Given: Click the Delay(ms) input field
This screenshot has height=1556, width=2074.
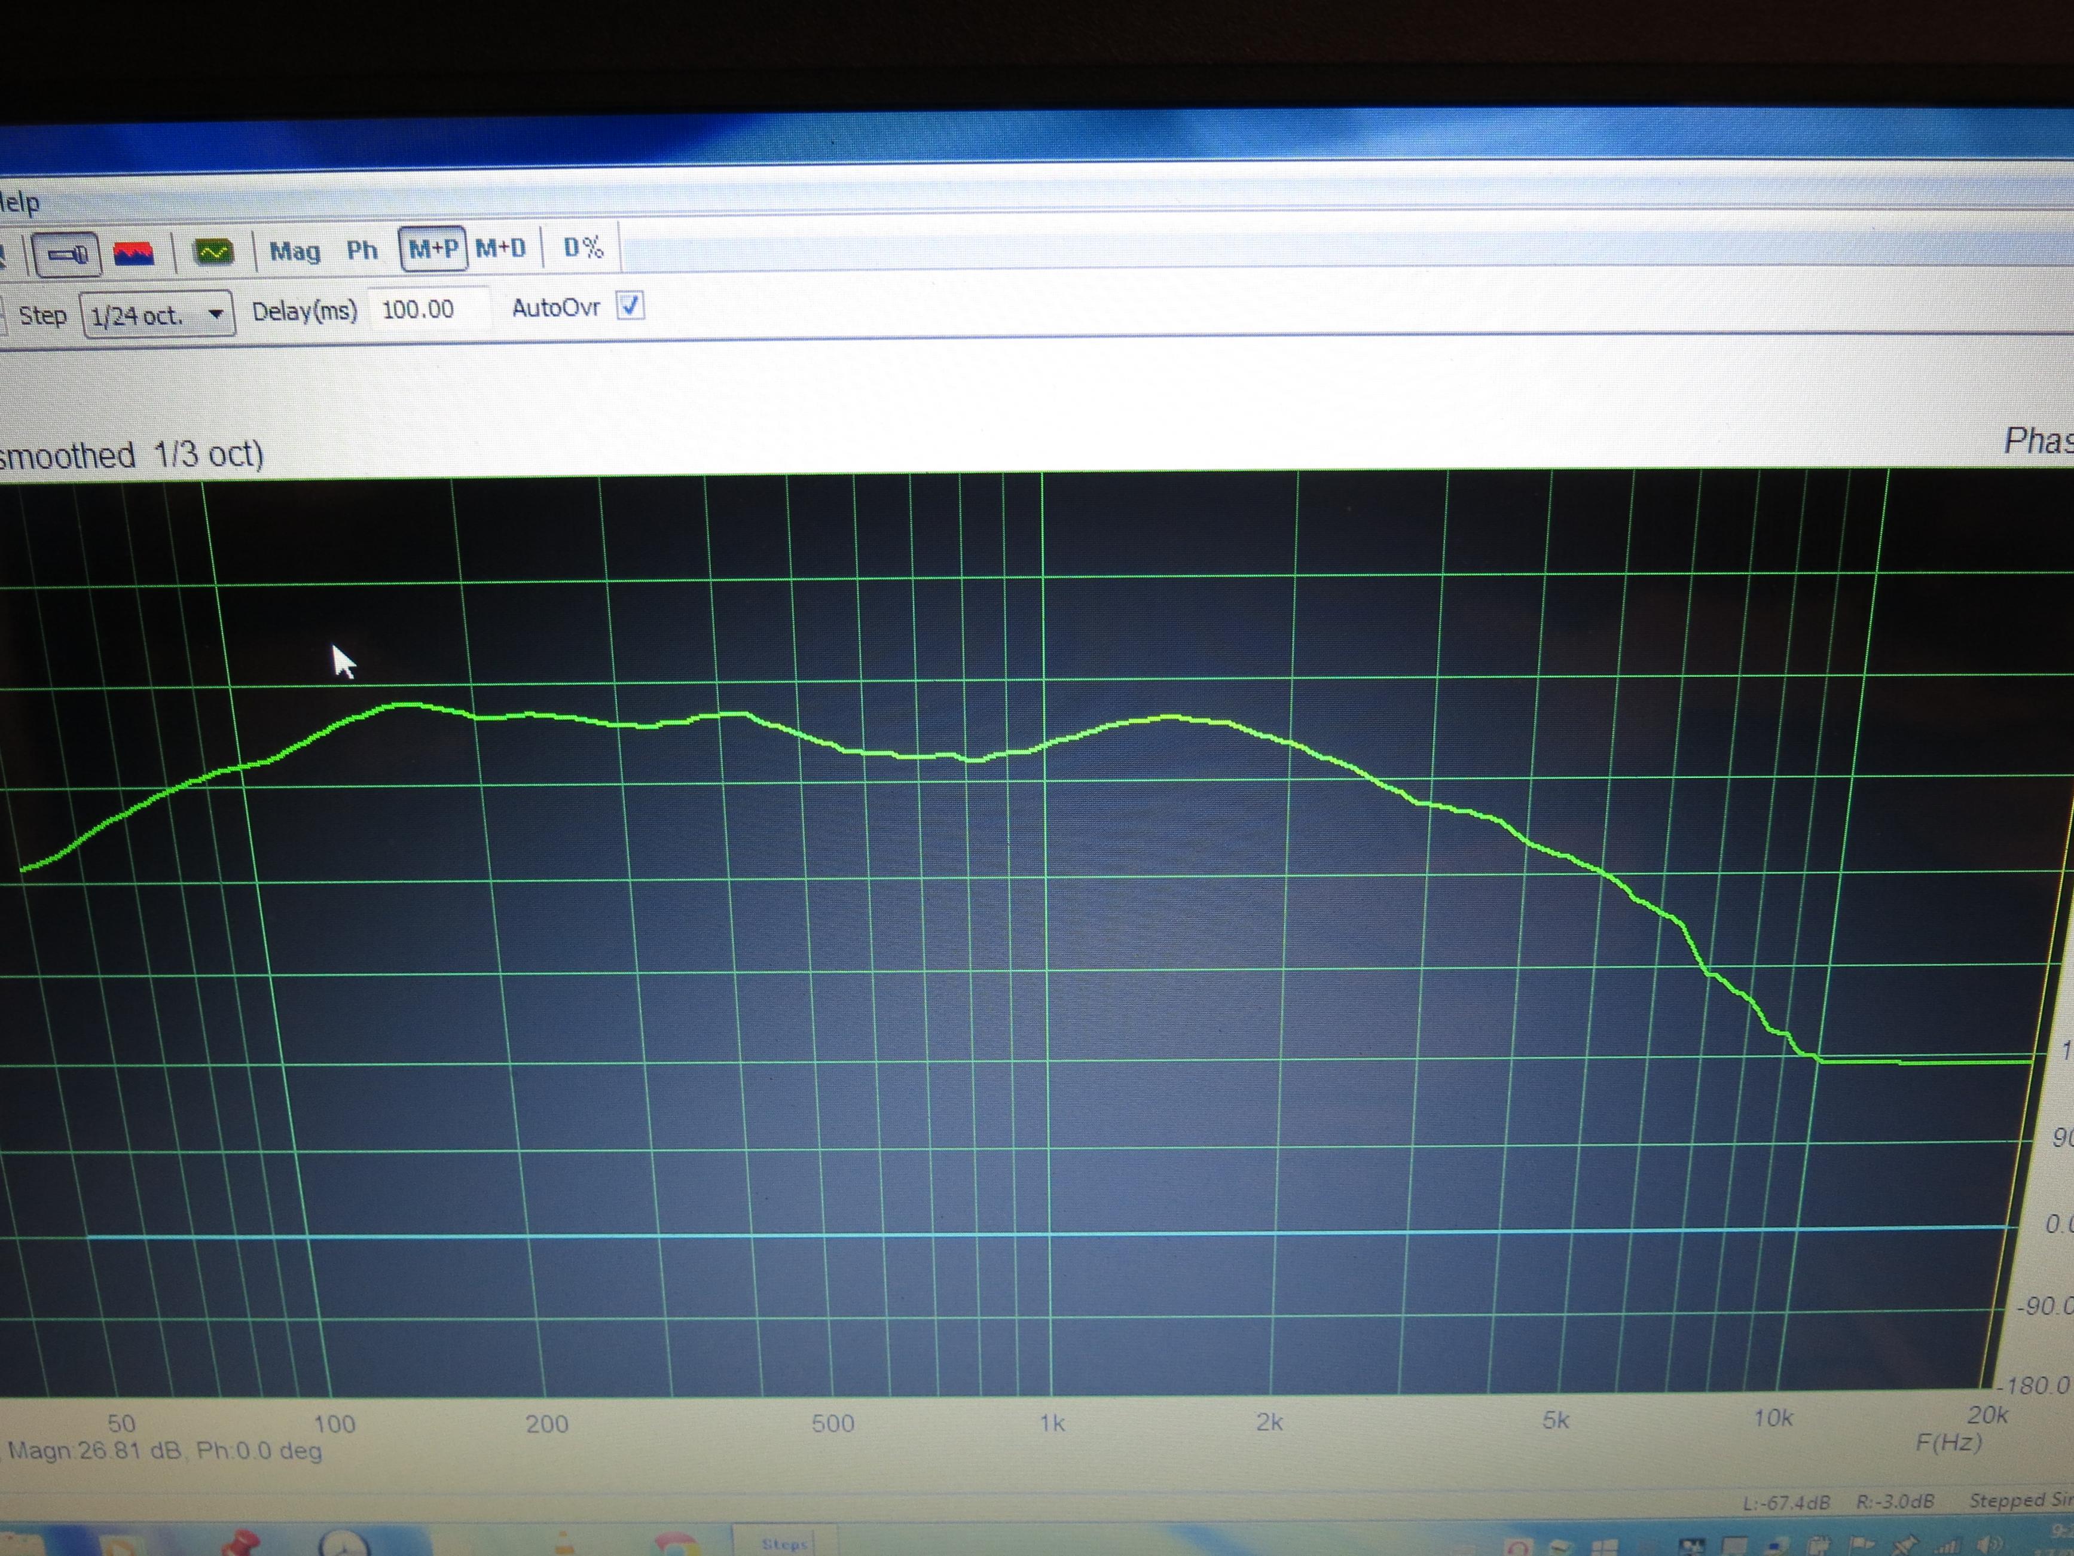Looking at the screenshot, I should pos(429,309).
